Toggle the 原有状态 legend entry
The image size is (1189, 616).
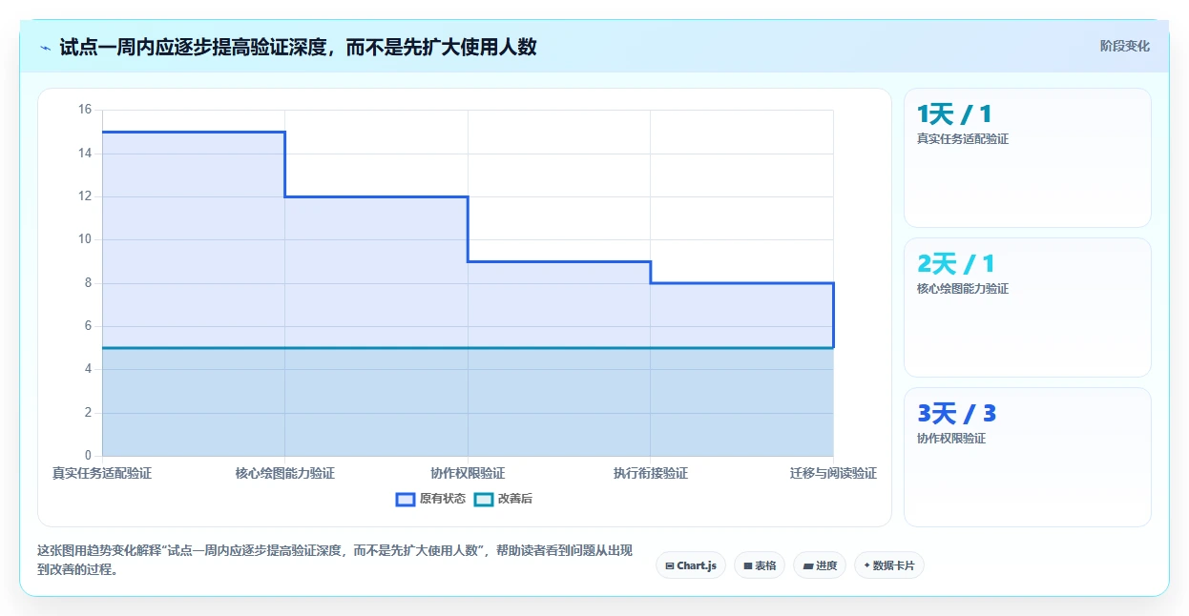point(430,499)
